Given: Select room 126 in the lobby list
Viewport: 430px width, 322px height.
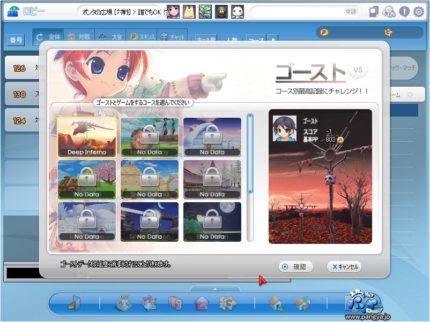Looking at the screenshot, I should pyautogui.click(x=23, y=67).
